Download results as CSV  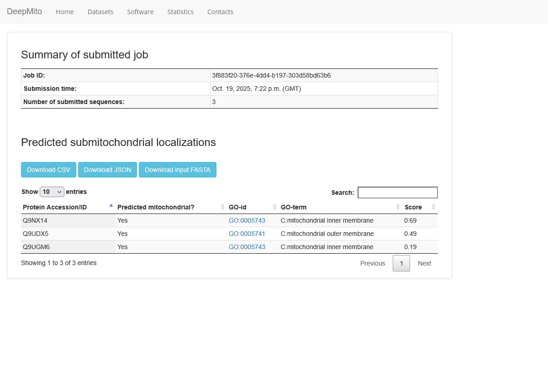pyautogui.click(x=48, y=169)
